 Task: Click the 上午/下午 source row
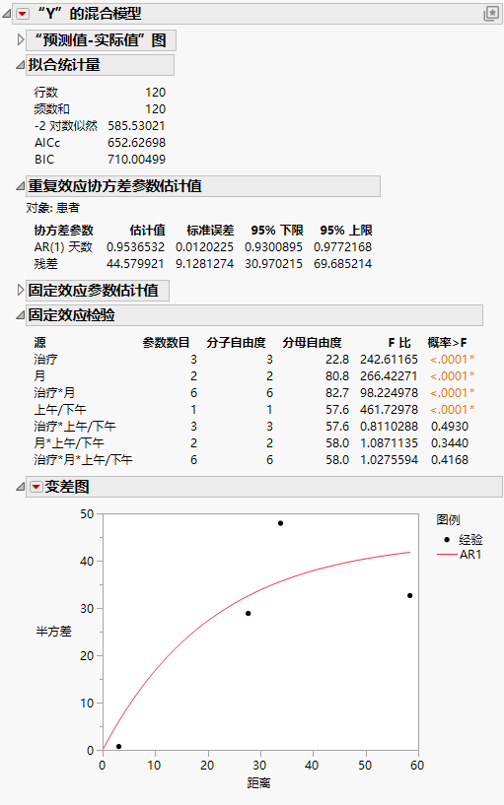pos(253,410)
